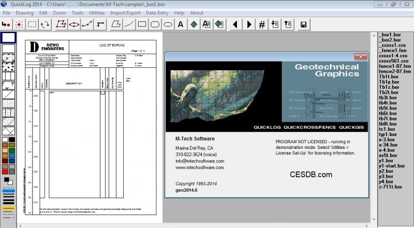This screenshot has height=228, width=414.
Task: Select the blue highlighted line style
Action: (x=9, y=191)
